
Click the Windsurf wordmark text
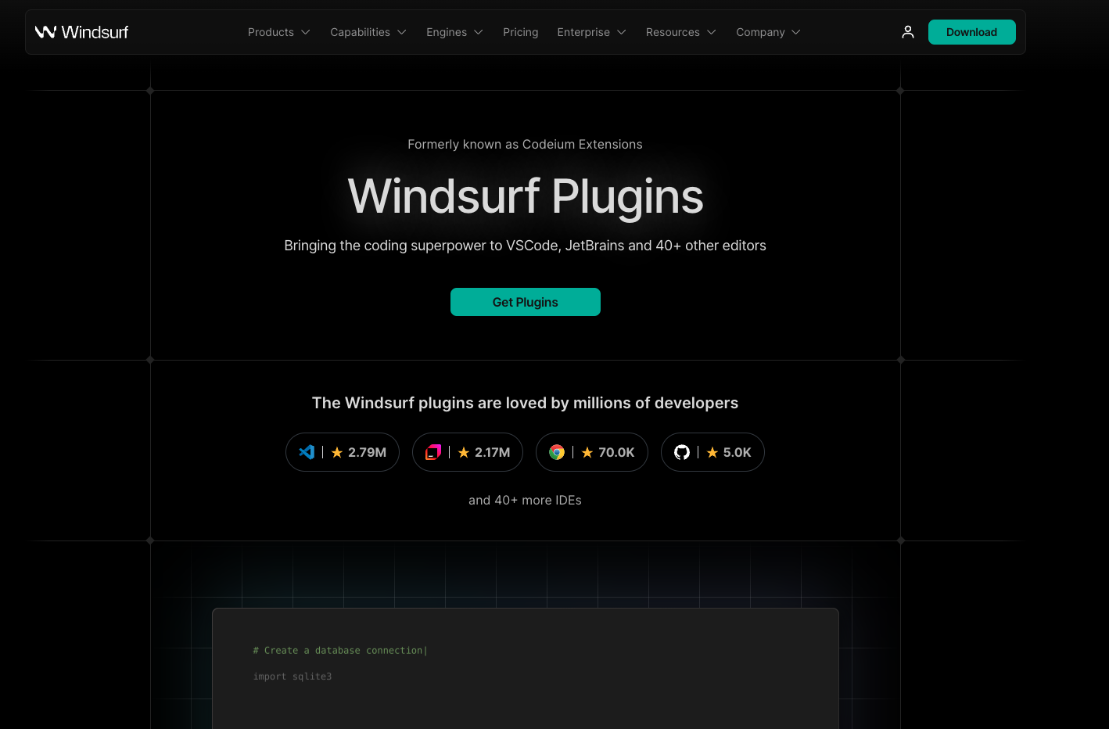[x=95, y=32]
